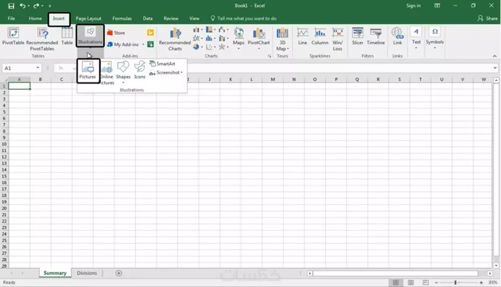Switch to the Formulas tab
This screenshot has height=287, width=501.
pos(122,18)
